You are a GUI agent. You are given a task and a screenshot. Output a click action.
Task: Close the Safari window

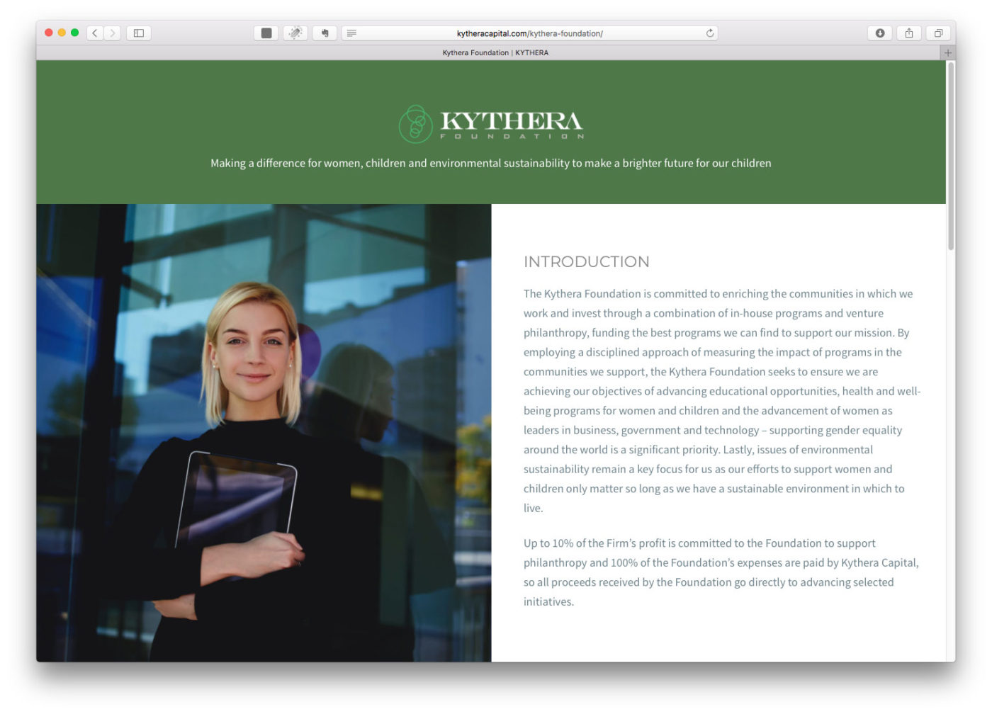pyautogui.click(x=48, y=33)
